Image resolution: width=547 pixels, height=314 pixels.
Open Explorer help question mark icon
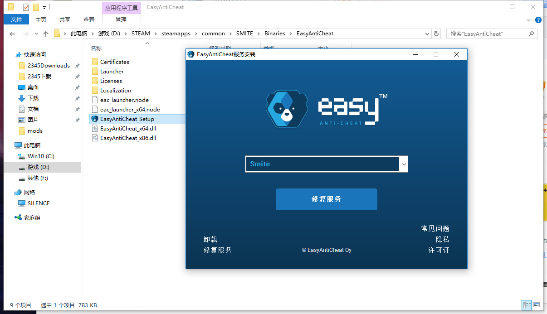(538, 20)
